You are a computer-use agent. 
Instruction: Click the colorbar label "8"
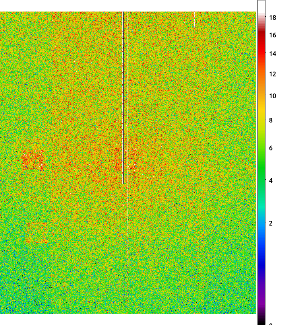(271, 120)
